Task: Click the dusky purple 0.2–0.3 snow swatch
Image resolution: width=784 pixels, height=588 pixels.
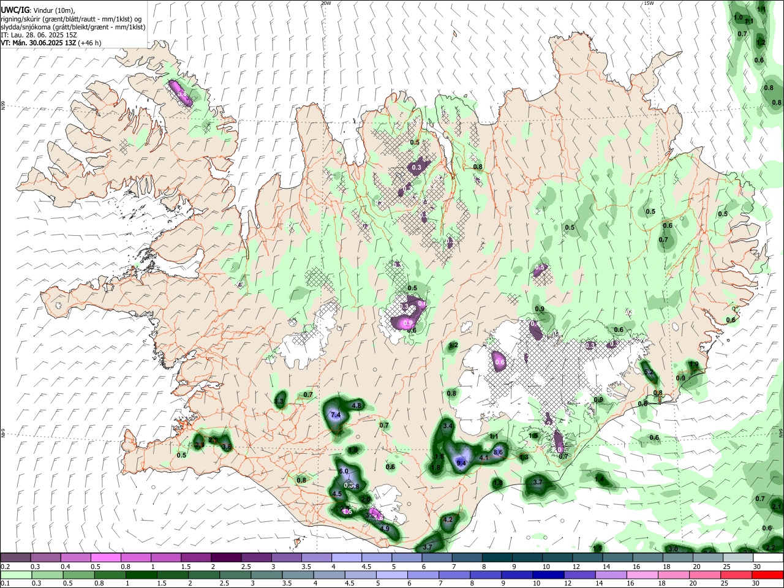Action: tap(15, 557)
